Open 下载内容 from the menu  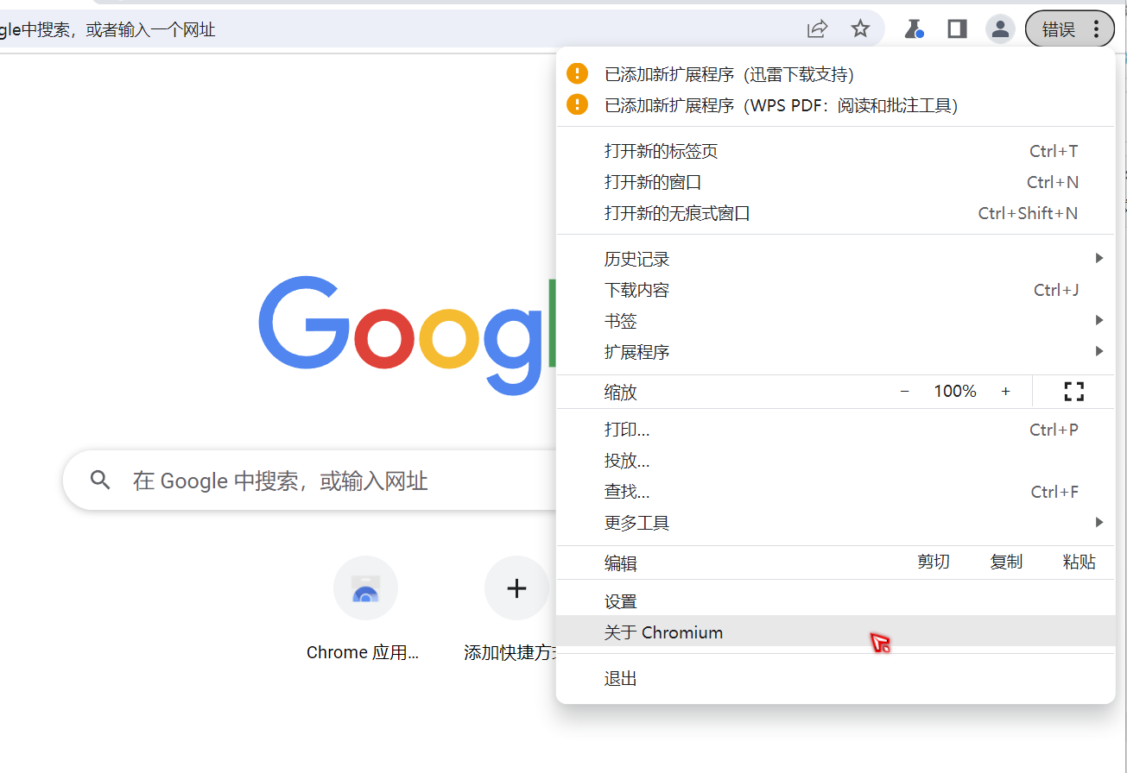click(836, 291)
